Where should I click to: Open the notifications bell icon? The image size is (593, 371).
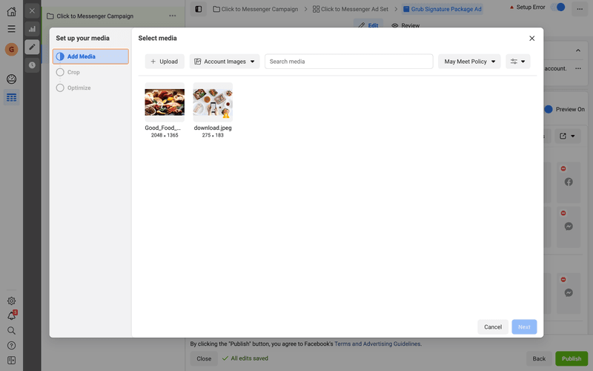click(11, 316)
